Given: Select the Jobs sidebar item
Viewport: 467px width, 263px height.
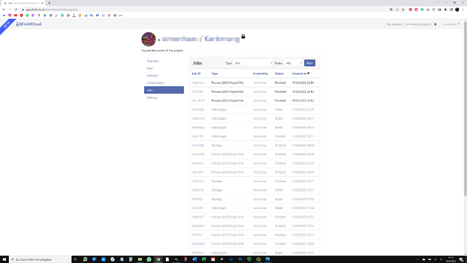Looking at the screenshot, I should click(x=164, y=90).
